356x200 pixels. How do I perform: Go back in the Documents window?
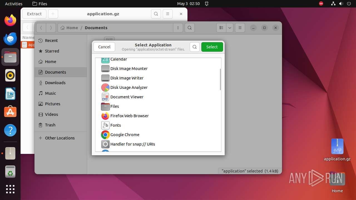click(41, 28)
